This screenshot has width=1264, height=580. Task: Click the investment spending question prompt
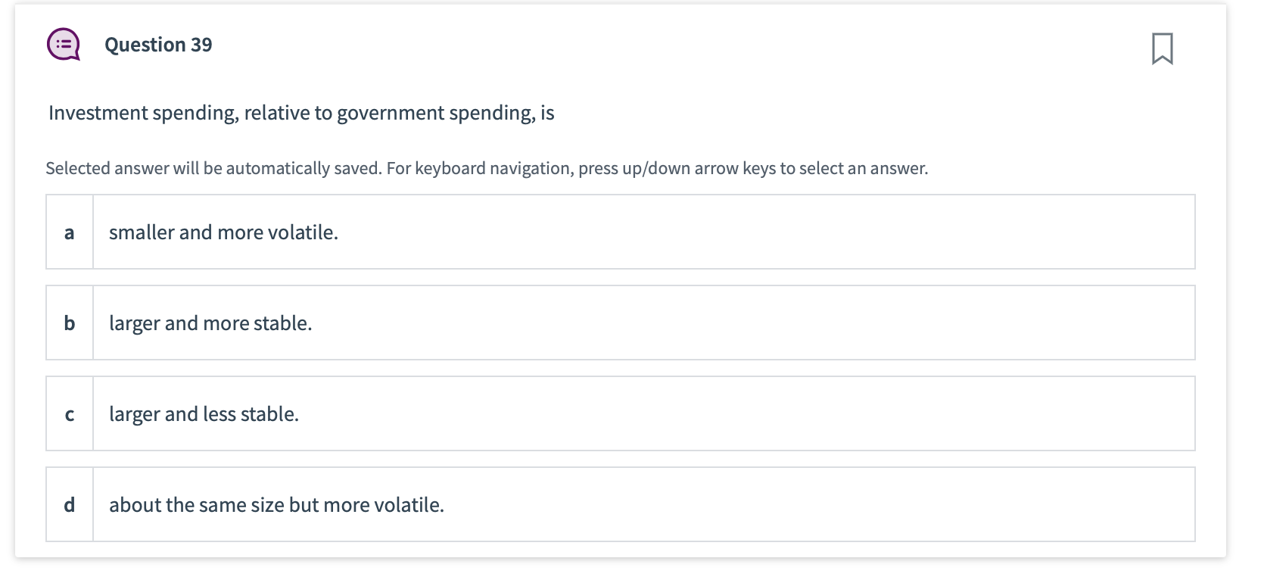300,112
